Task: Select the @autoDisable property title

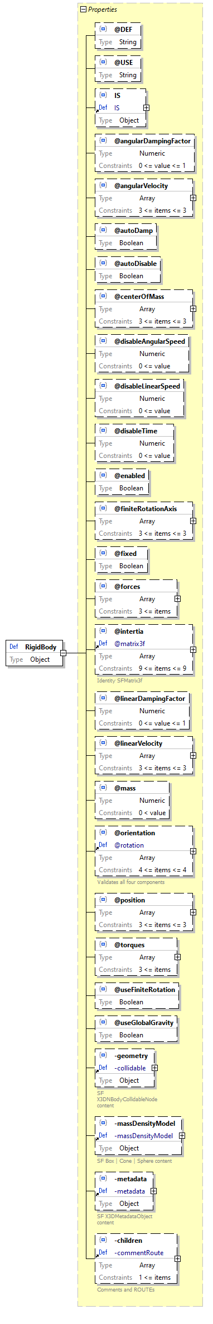Action: pyautogui.click(x=135, y=263)
